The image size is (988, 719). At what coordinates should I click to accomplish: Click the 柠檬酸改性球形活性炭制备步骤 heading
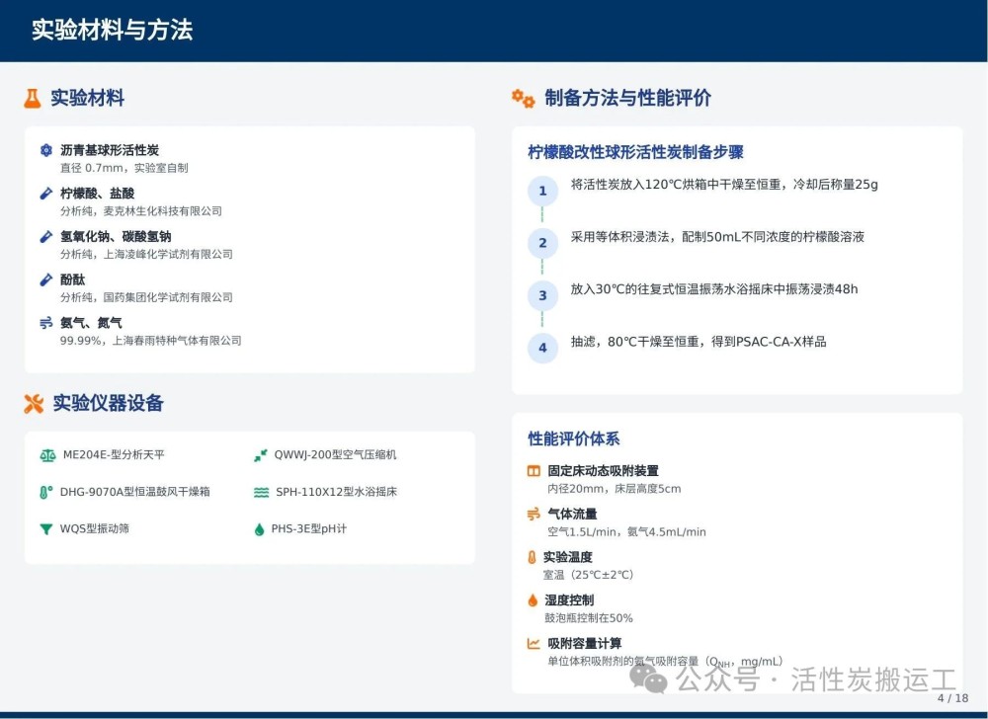click(x=635, y=152)
